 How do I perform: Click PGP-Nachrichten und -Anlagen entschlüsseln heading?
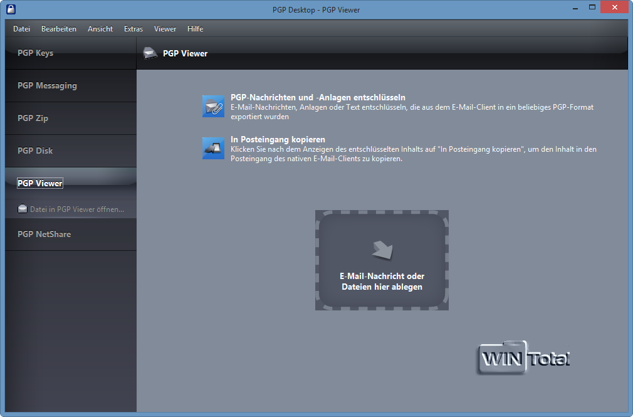[x=318, y=97]
